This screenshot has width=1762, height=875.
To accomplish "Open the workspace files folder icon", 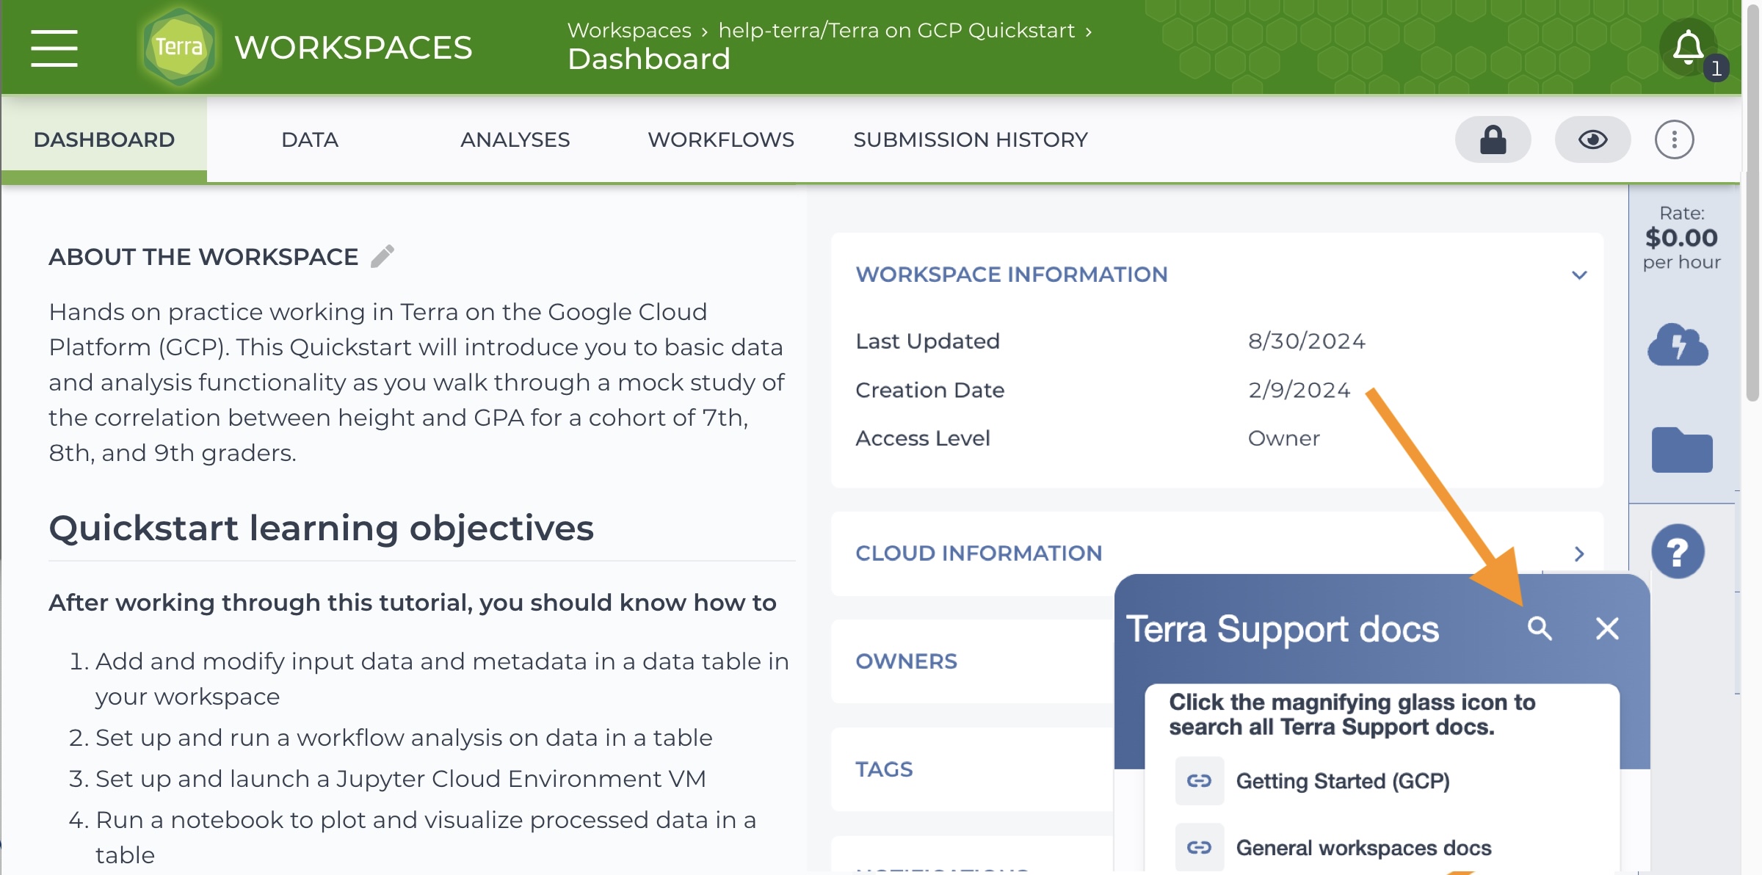I will tap(1681, 449).
